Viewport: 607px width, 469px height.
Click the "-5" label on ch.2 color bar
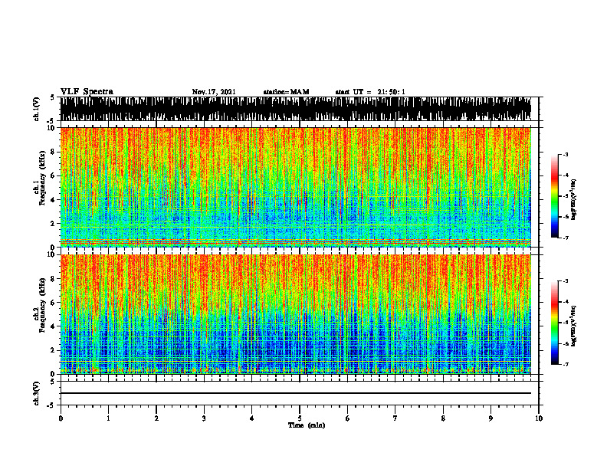tap(565, 323)
